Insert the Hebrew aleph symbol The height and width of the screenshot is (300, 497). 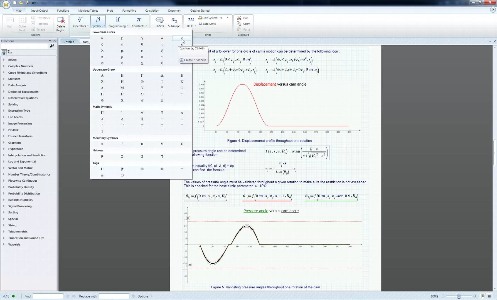point(102,156)
